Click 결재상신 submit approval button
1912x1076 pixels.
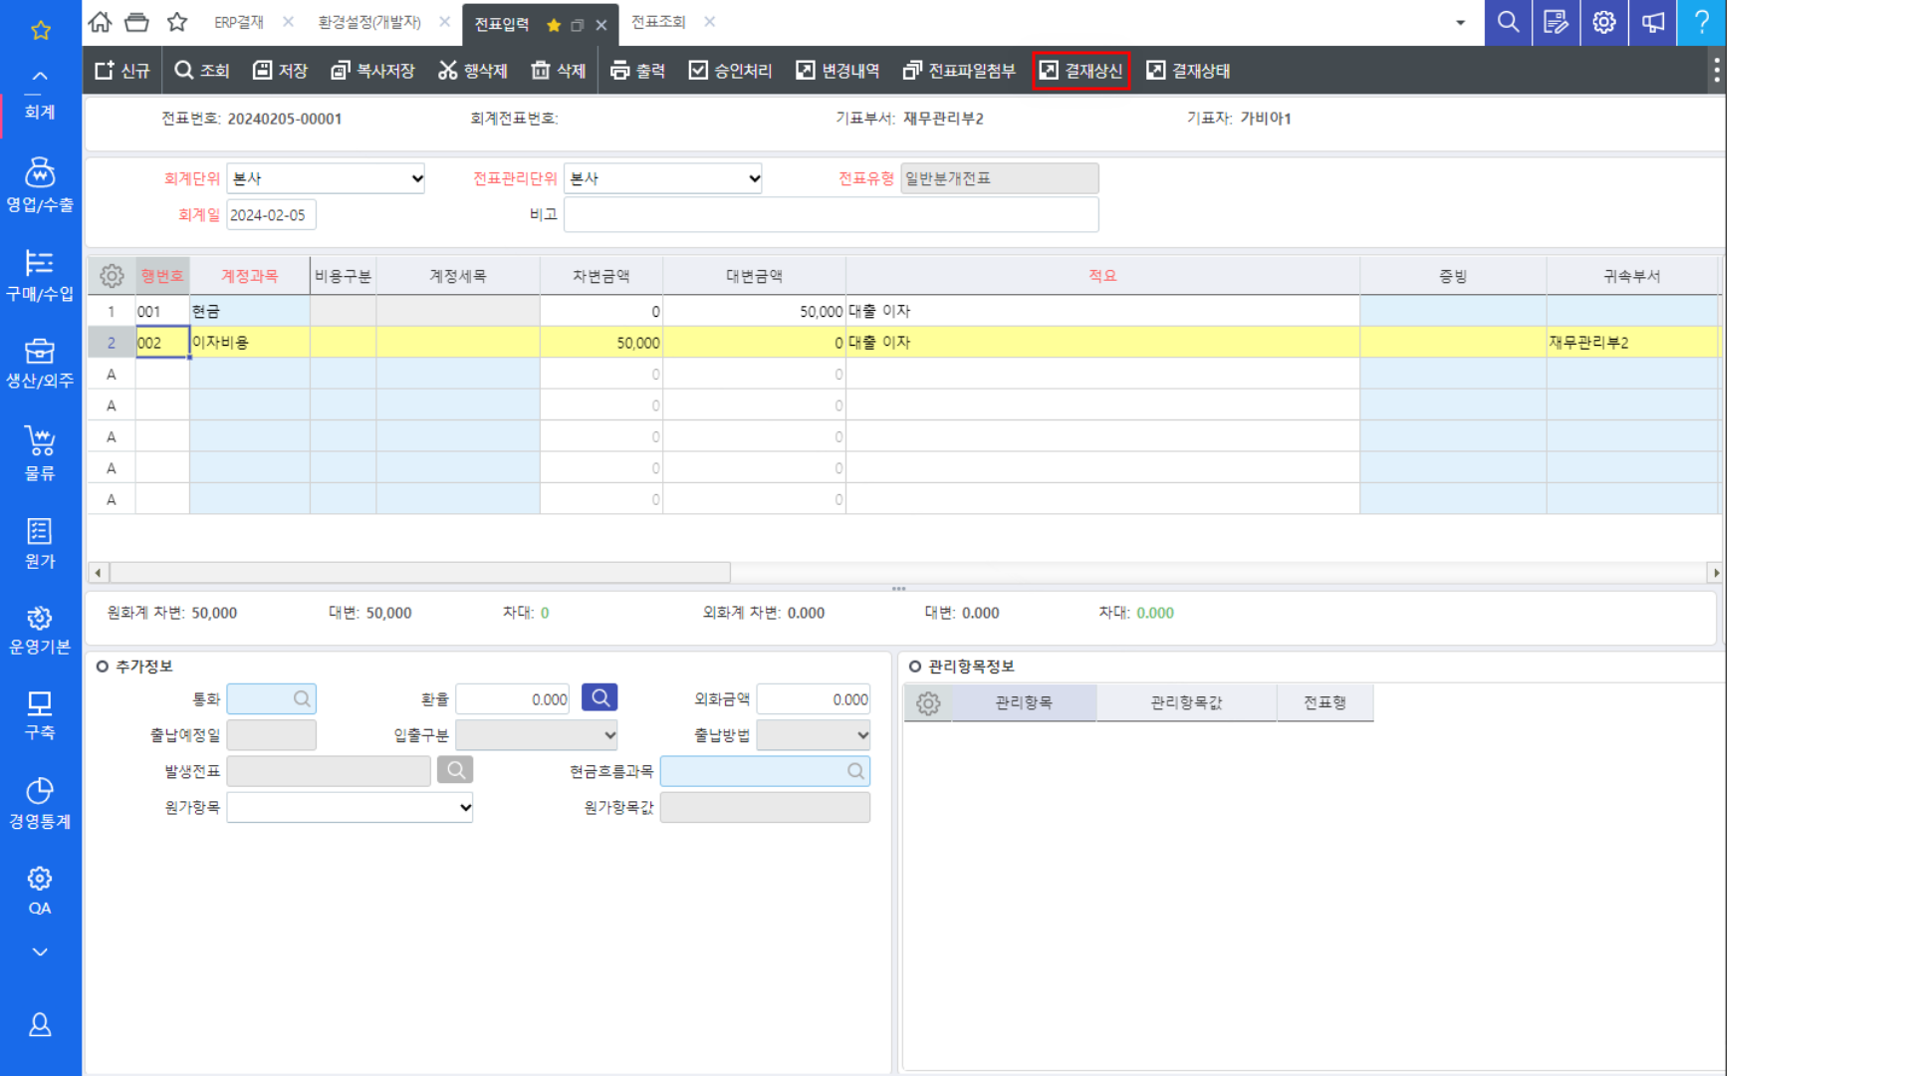click(1081, 71)
